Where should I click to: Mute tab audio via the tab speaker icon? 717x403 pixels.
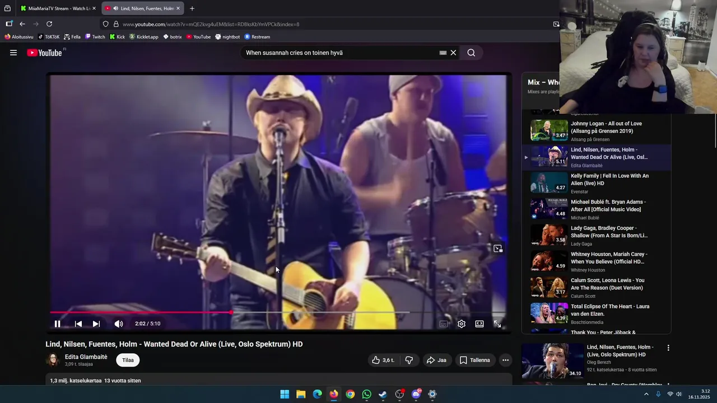[x=115, y=8]
